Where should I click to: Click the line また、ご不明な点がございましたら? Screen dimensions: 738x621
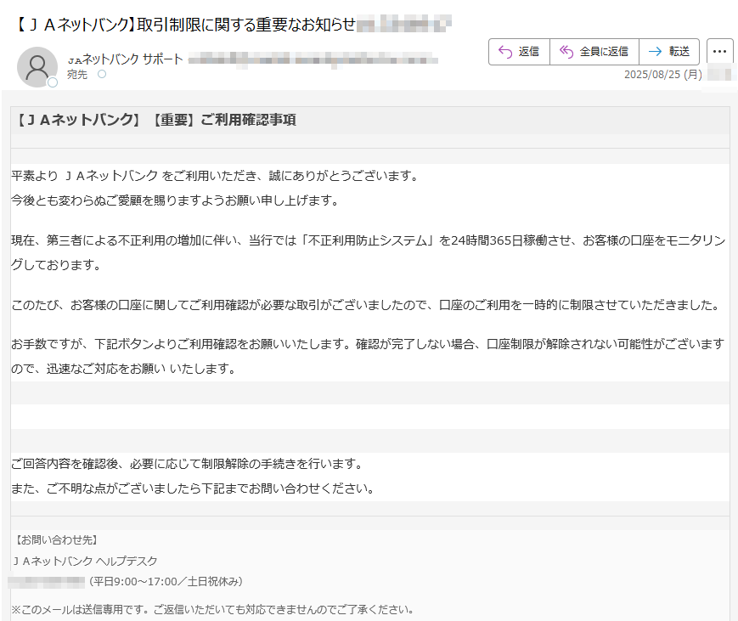tap(193, 488)
